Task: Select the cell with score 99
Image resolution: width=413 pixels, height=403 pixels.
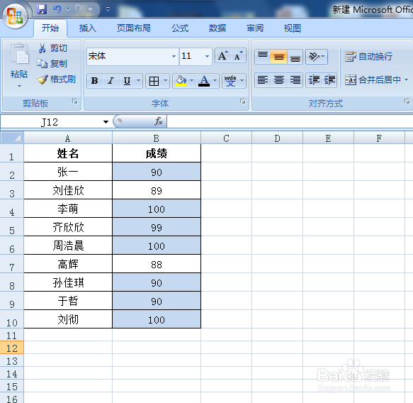Action: [157, 227]
